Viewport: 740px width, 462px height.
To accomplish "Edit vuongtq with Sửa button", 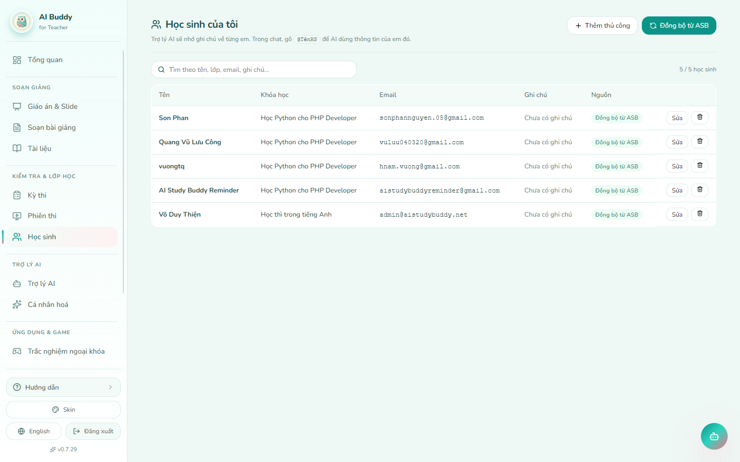I will click(677, 166).
